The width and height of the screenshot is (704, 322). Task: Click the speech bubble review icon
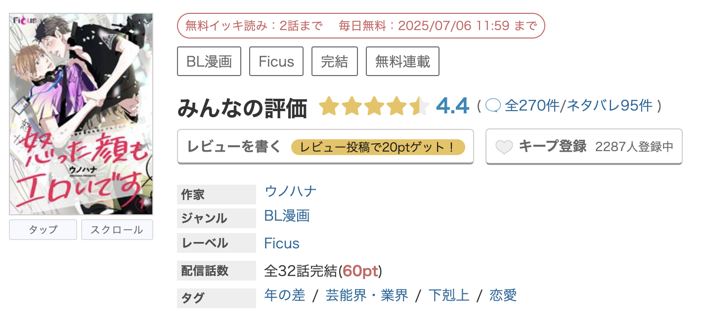(x=493, y=106)
